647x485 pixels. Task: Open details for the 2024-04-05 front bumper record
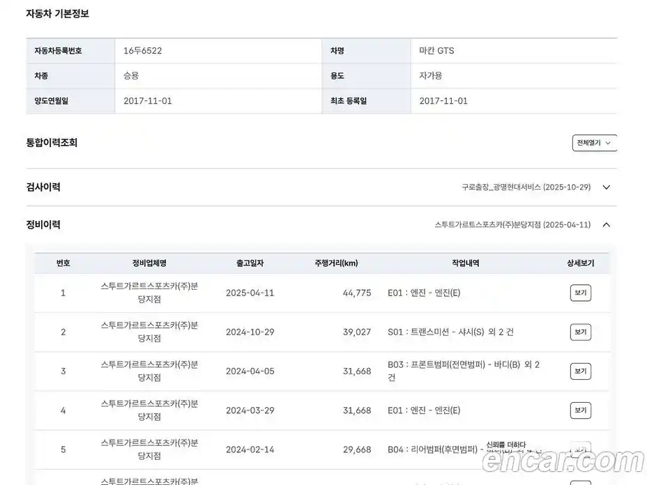580,371
